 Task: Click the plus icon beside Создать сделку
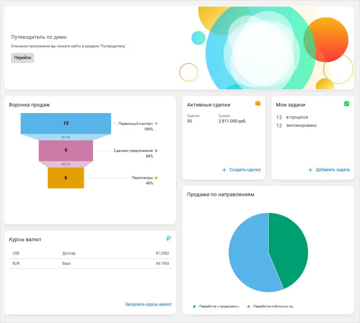224,170
